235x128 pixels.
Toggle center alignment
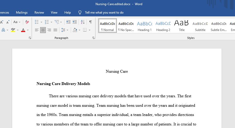(43, 30)
